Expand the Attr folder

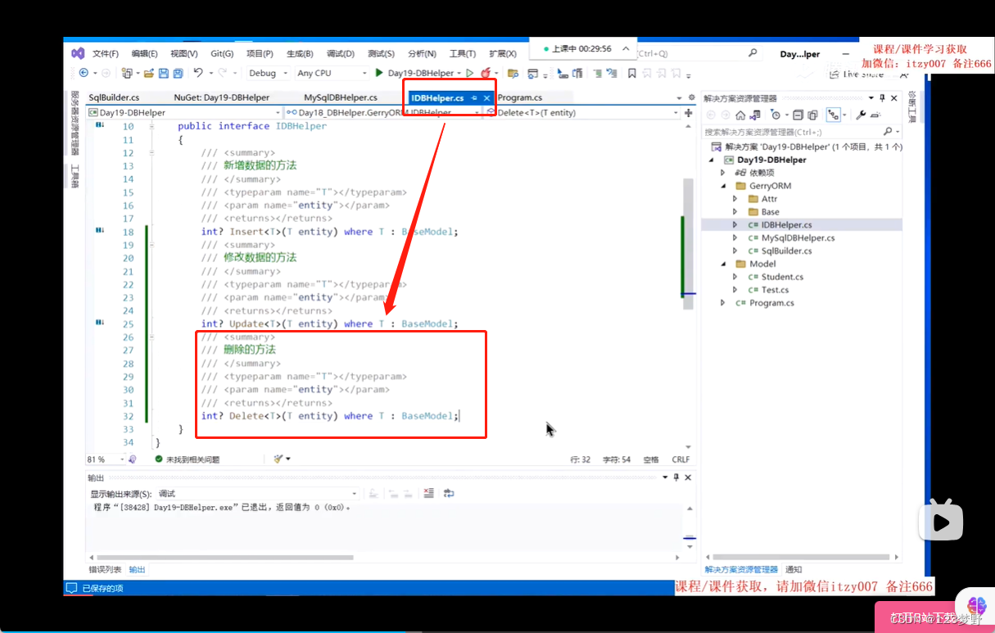pos(735,199)
